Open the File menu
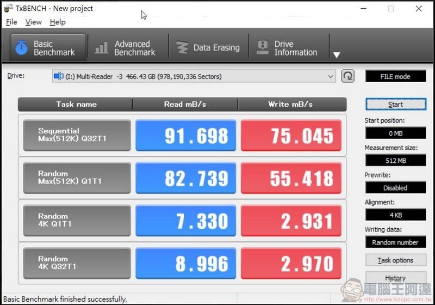Screen dimensions: 435x305 (x=11, y=22)
